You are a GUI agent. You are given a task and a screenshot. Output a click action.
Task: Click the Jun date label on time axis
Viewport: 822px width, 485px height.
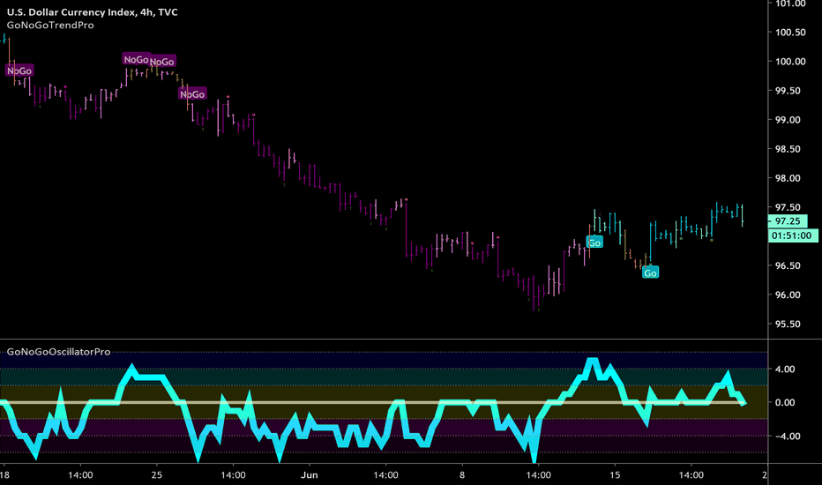(x=310, y=475)
